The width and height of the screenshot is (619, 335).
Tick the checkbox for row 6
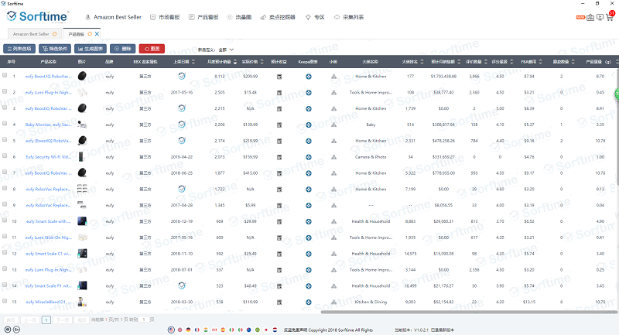tap(5, 156)
